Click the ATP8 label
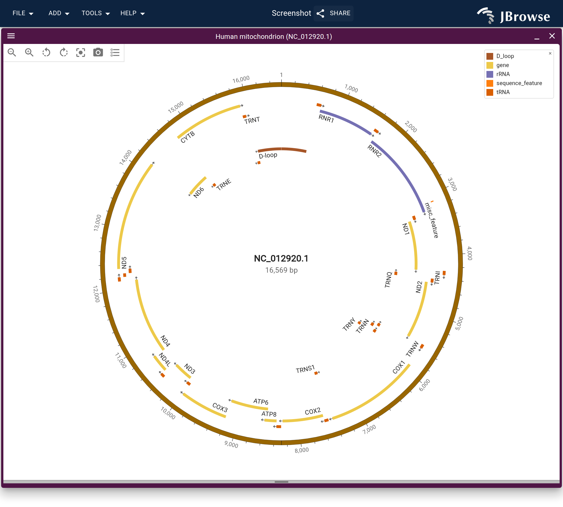563x507 pixels. click(269, 414)
